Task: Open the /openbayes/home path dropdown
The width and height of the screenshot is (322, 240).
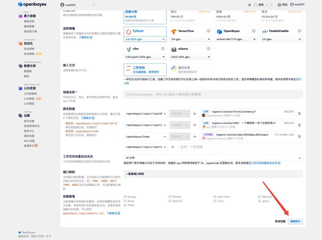Action: point(146,137)
